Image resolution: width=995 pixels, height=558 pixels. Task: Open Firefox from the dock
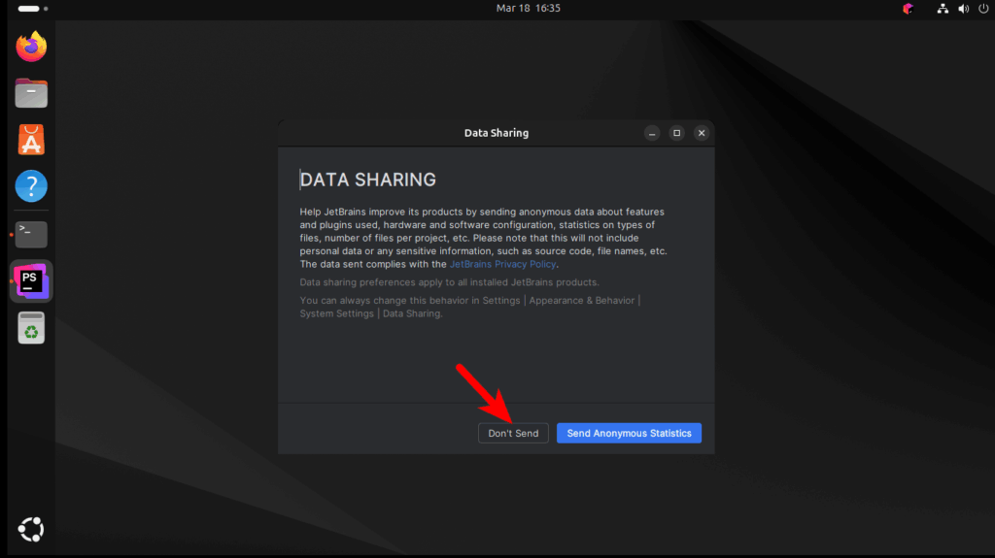(31, 47)
